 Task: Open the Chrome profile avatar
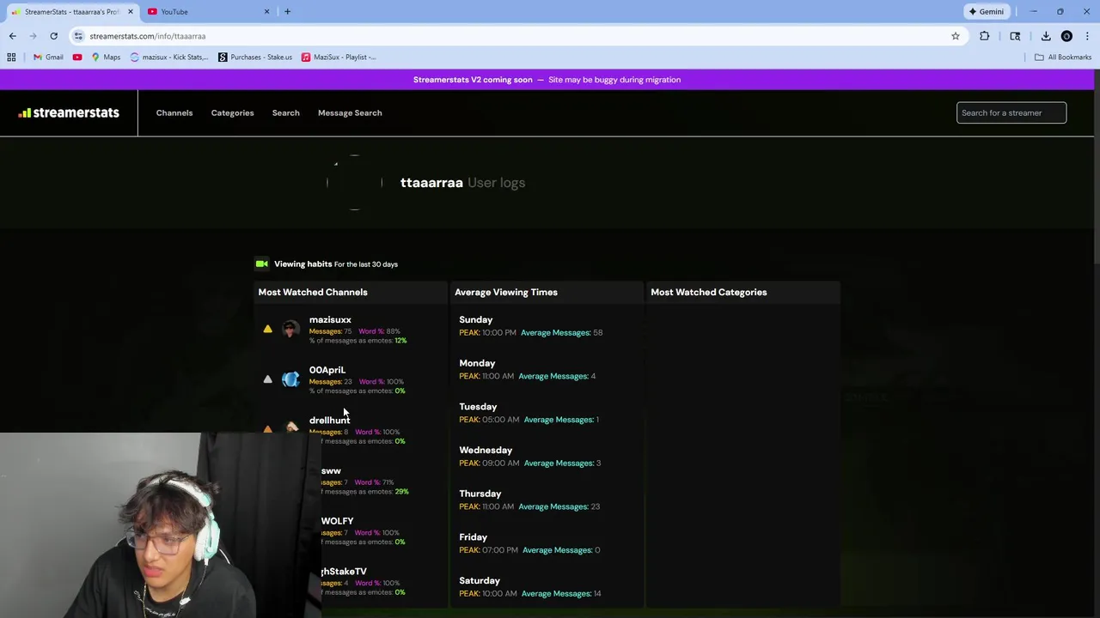pos(1066,36)
